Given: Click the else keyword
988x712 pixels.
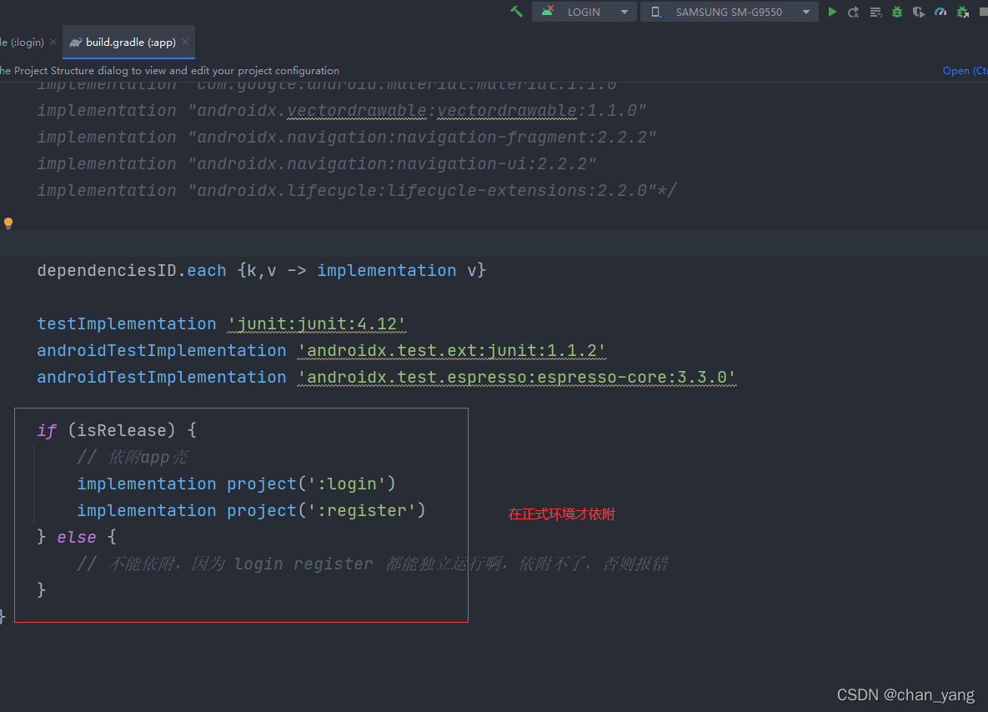Looking at the screenshot, I should pyautogui.click(x=76, y=537).
